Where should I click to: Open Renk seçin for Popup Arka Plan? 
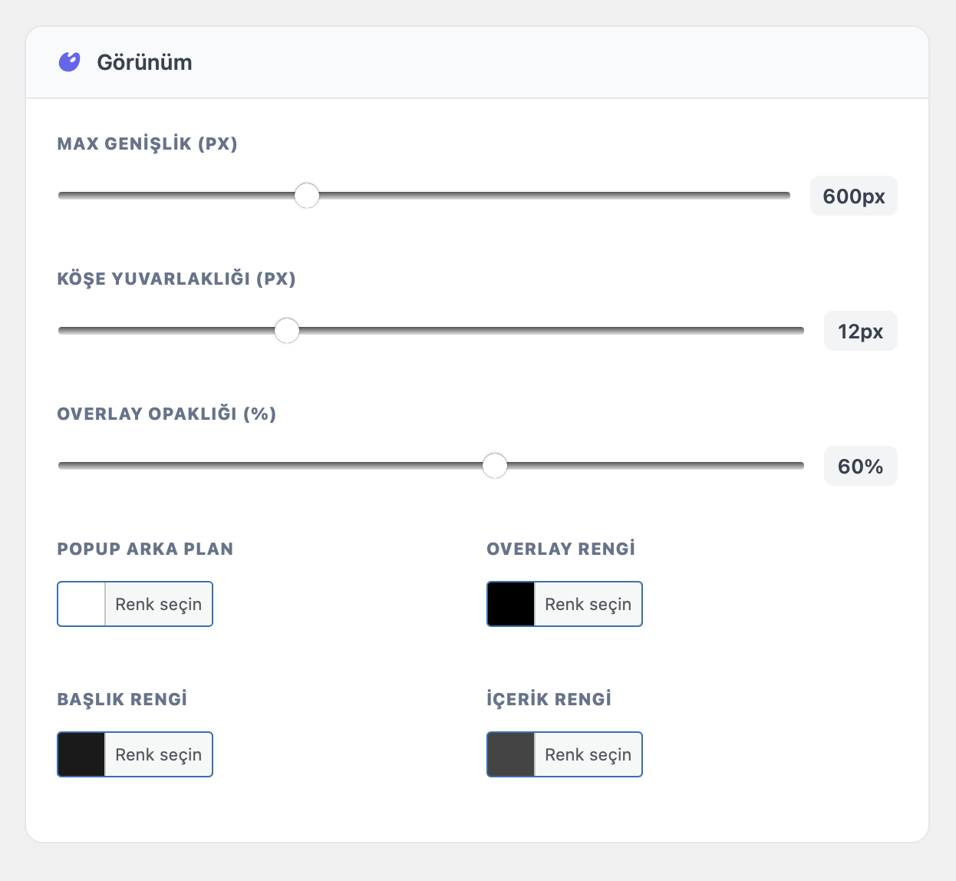[158, 604]
